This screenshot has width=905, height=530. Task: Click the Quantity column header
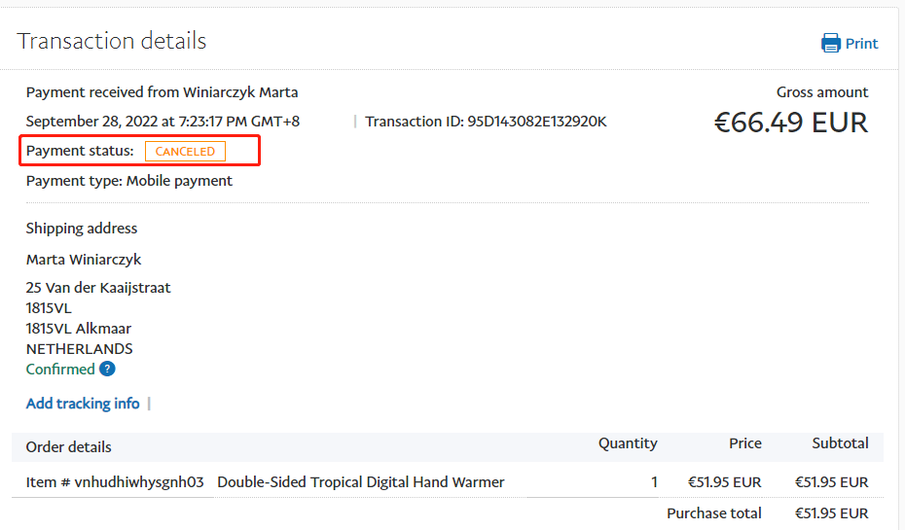tap(628, 443)
